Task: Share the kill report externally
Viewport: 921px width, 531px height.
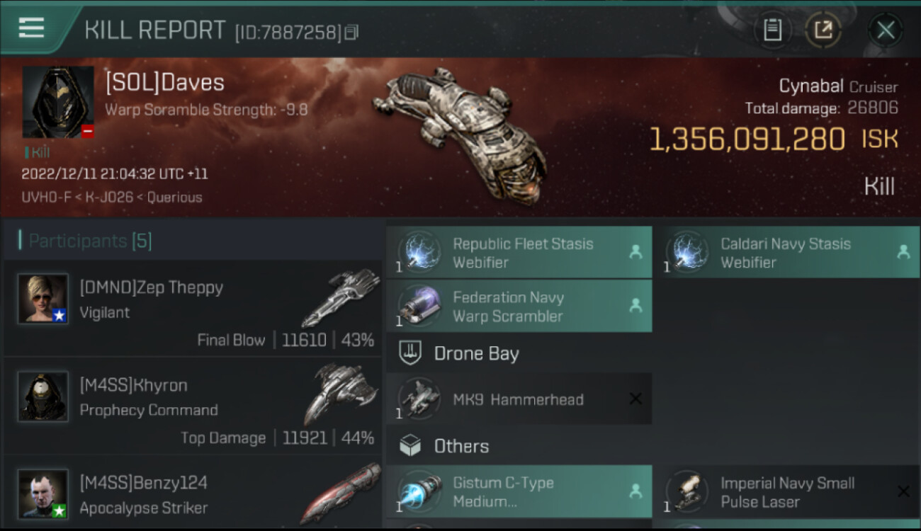Action: (x=823, y=30)
